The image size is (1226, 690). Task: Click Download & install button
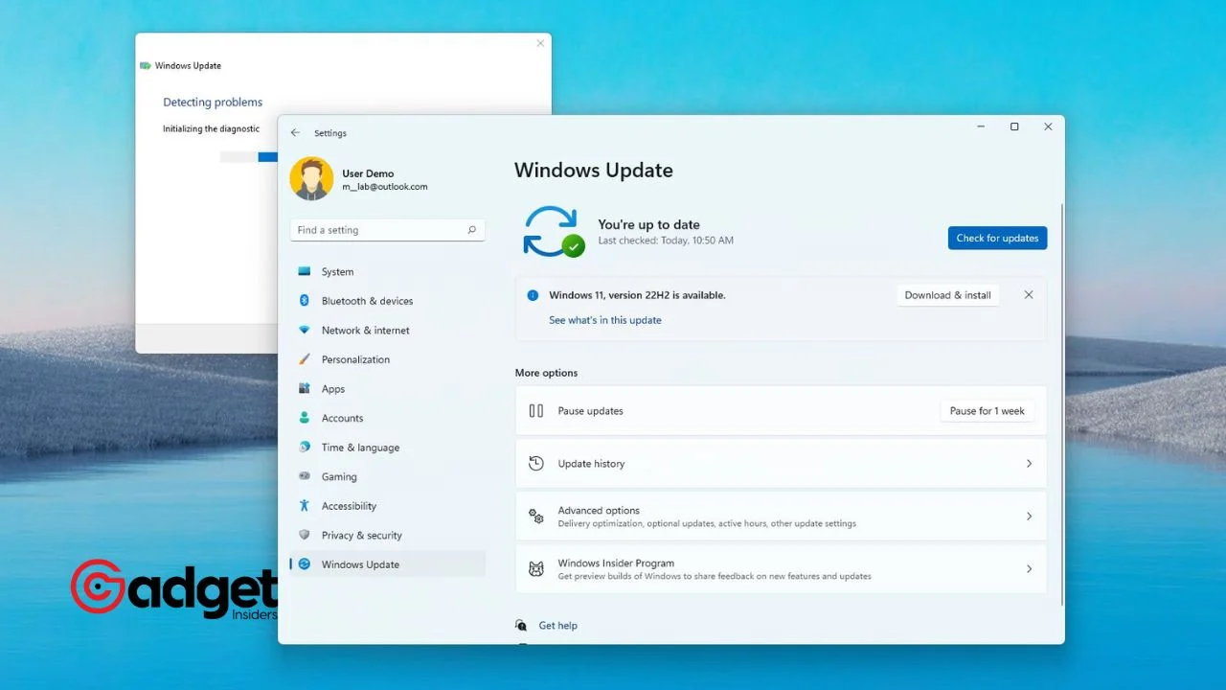[948, 295]
